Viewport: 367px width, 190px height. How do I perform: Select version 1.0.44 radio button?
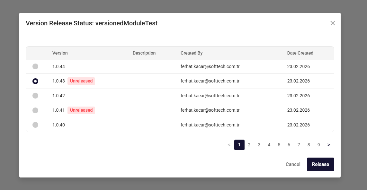pos(35,66)
